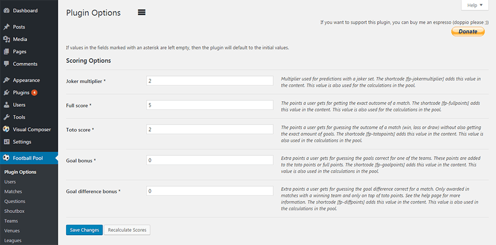Screen dimensions: 496x245
Task: Go to the Shoutbox submenu item
Action: pyautogui.click(x=14, y=211)
